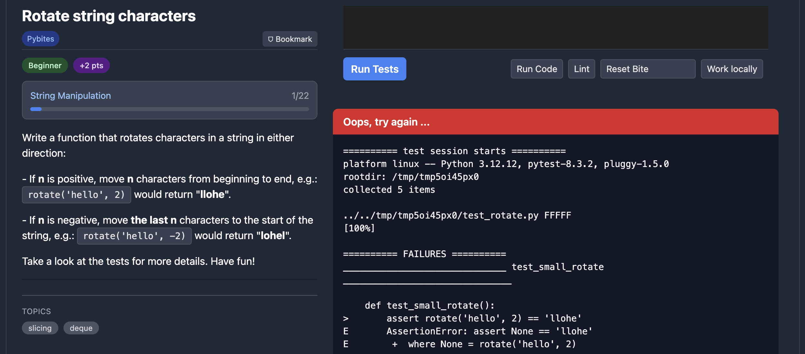Click the String Manipulation progress bar
This screenshot has height=354, width=805.
coord(170,109)
